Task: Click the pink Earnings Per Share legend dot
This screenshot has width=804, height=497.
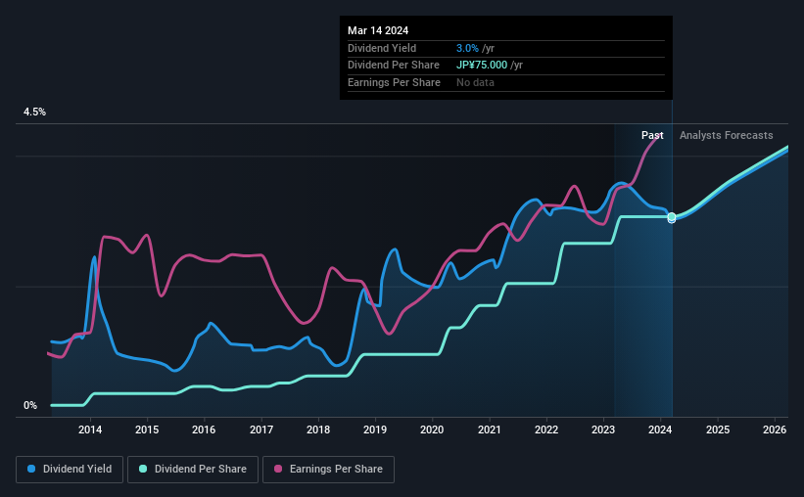Action: point(278,469)
